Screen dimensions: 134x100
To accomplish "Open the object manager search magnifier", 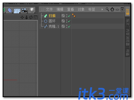I will (x=107, y=9).
